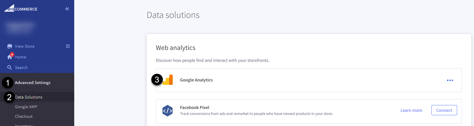
Task: Click the Search text in sidebar
Action: [x=21, y=68]
